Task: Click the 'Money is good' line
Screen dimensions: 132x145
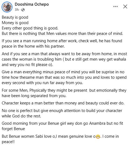Action: [15, 23]
